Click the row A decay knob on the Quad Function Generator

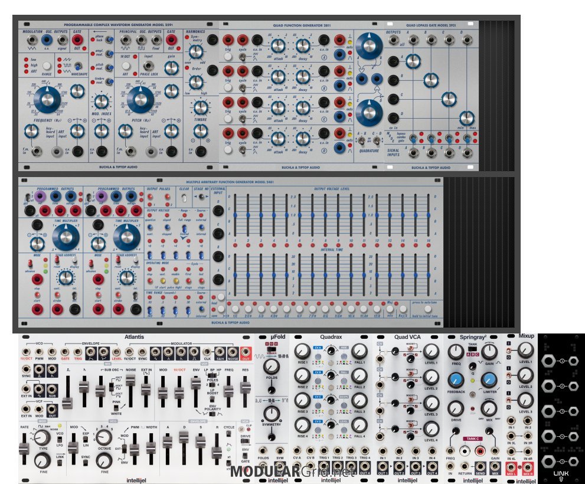[303, 46]
